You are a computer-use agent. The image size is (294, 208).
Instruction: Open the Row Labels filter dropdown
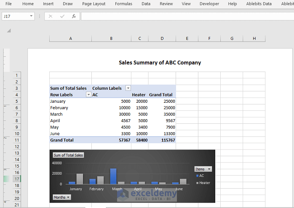coord(88,95)
